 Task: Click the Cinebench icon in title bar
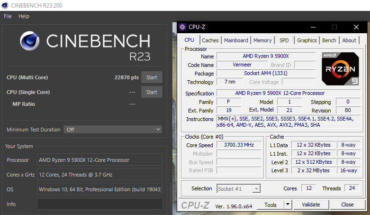5,5
